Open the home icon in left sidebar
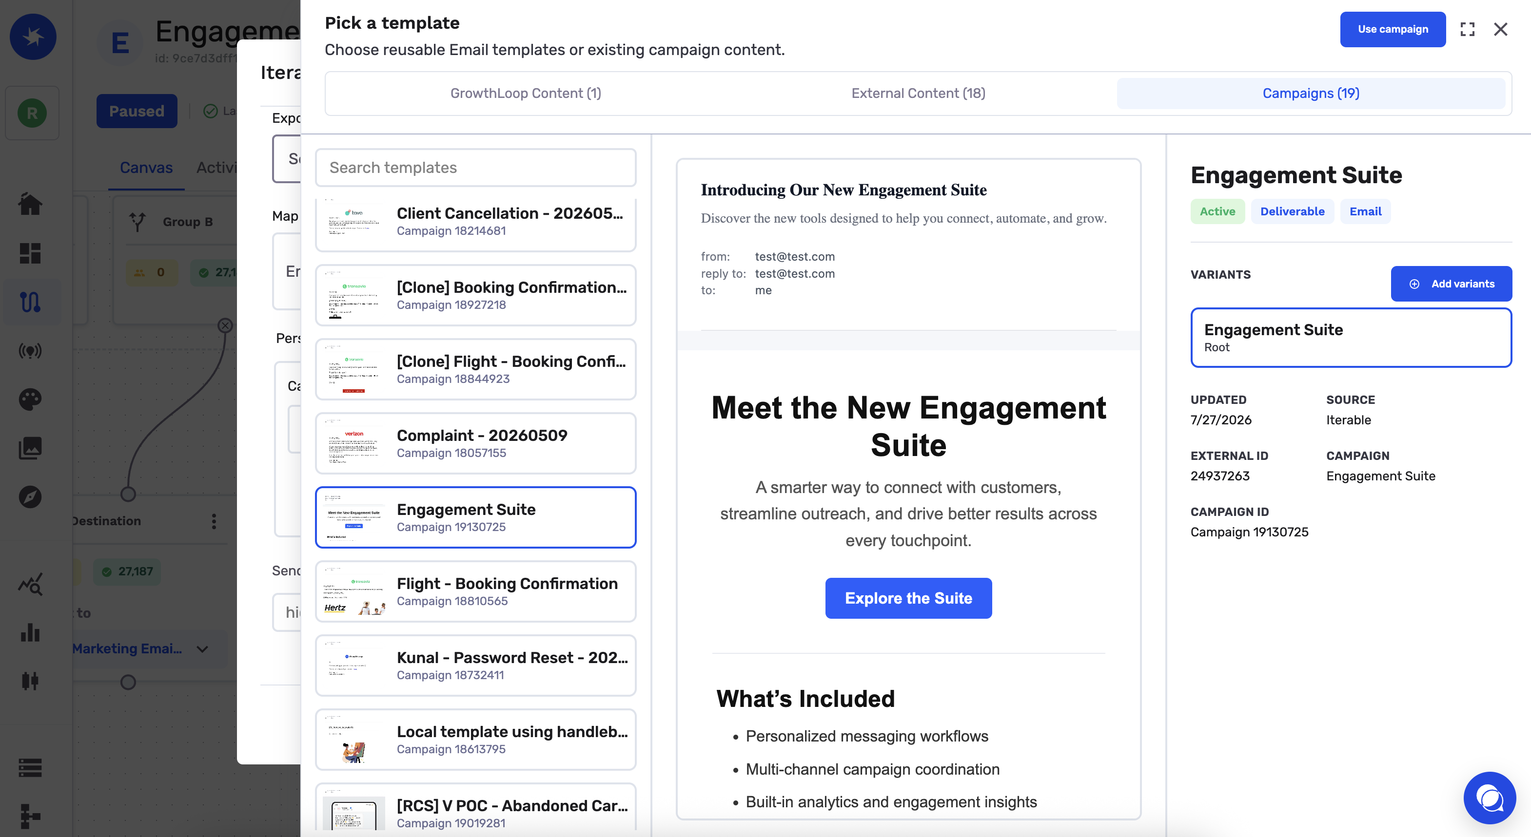The image size is (1531, 837). click(x=30, y=204)
